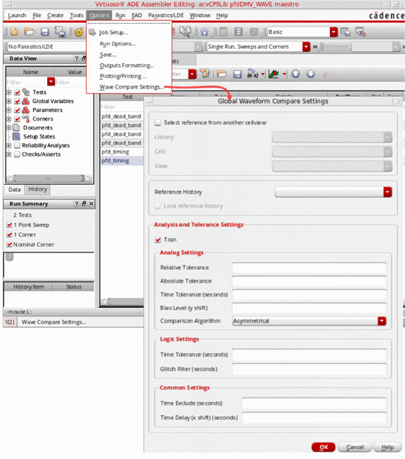Toggle the Nominal Corner checkbox
Screen dimensions: 405x459
pyautogui.click(x=9, y=244)
